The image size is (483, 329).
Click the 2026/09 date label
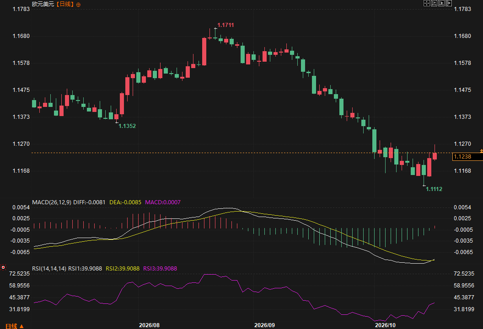tap(265, 325)
